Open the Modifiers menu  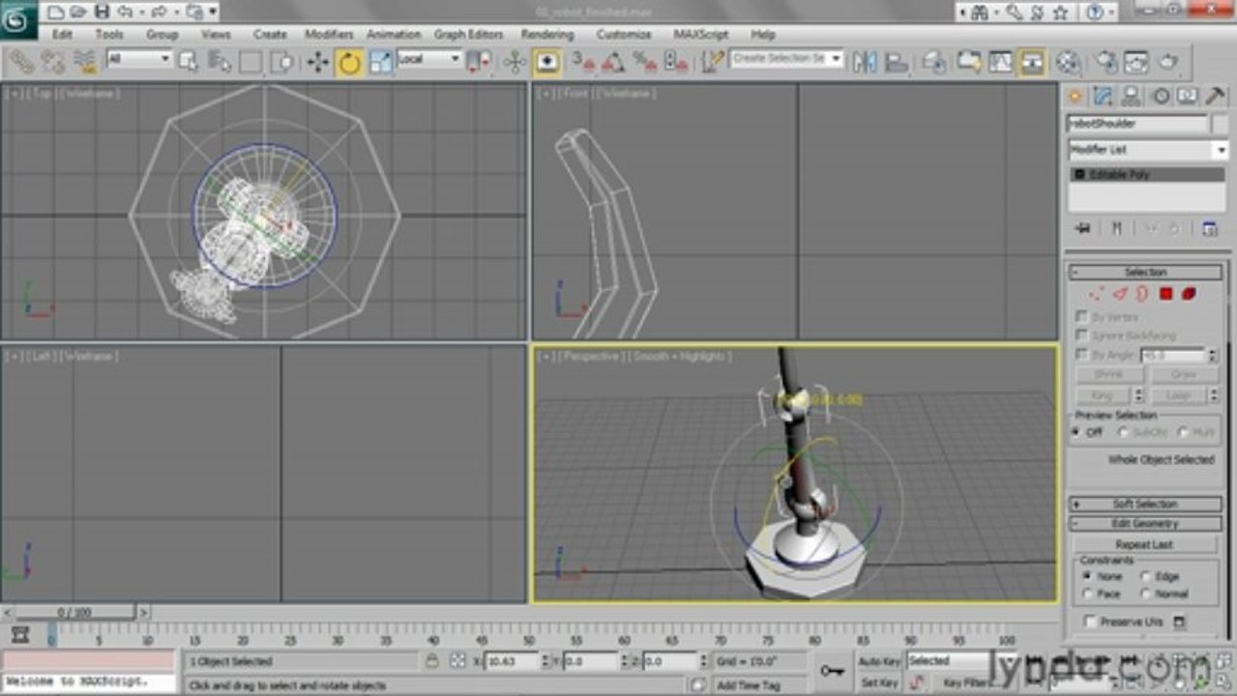click(x=329, y=34)
